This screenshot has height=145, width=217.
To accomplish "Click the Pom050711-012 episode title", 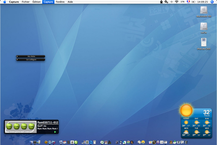I will tap(48, 123).
